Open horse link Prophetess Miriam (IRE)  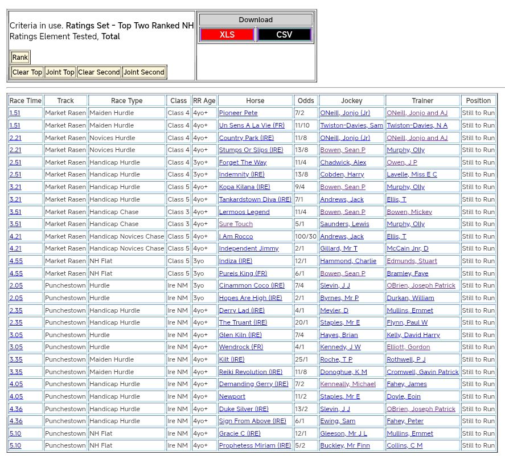(254, 446)
